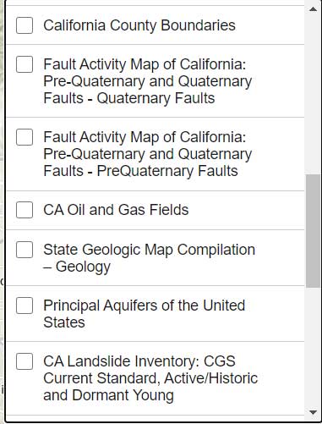Click the Quaternary Faults layer name text
This screenshot has width=322, height=424.
tap(148, 81)
